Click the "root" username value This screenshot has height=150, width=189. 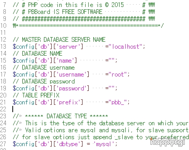118,74
